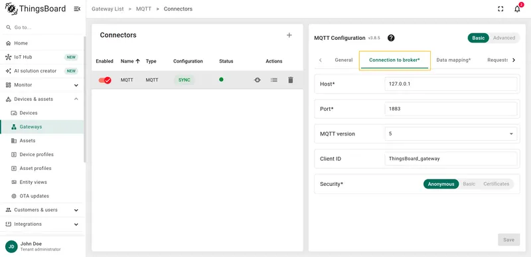
Task: Click the search magnifier icon
Action: [9, 27]
